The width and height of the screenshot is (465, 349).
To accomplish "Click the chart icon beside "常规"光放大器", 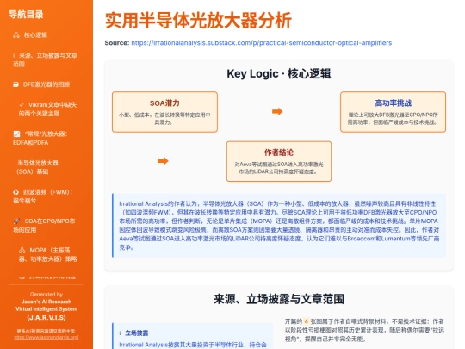I will coord(16,134).
